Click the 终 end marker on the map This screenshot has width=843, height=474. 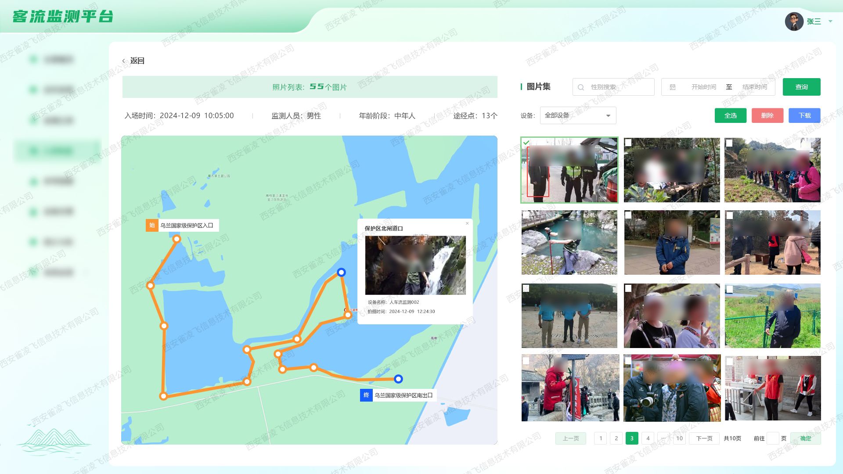click(x=365, y=395)
